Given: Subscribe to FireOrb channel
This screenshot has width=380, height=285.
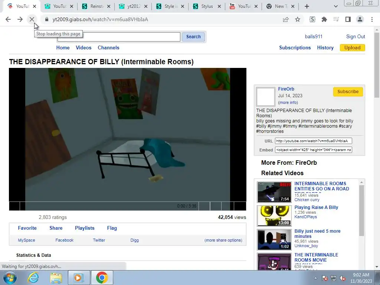Looking at the screenshot, I should click(x=348, y=92).
